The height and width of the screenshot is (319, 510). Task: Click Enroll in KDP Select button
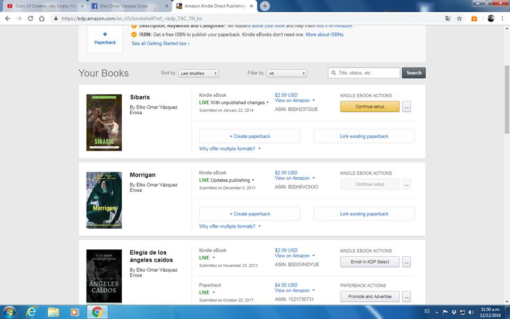click(x=370, y=262)
